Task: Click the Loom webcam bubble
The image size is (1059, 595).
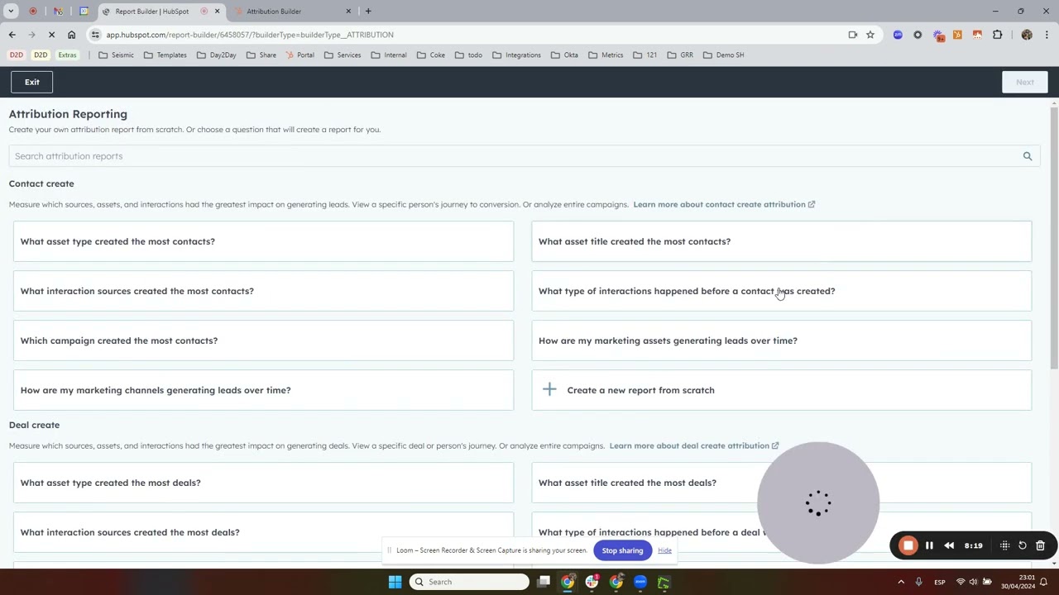Action: tap(818, 502)
